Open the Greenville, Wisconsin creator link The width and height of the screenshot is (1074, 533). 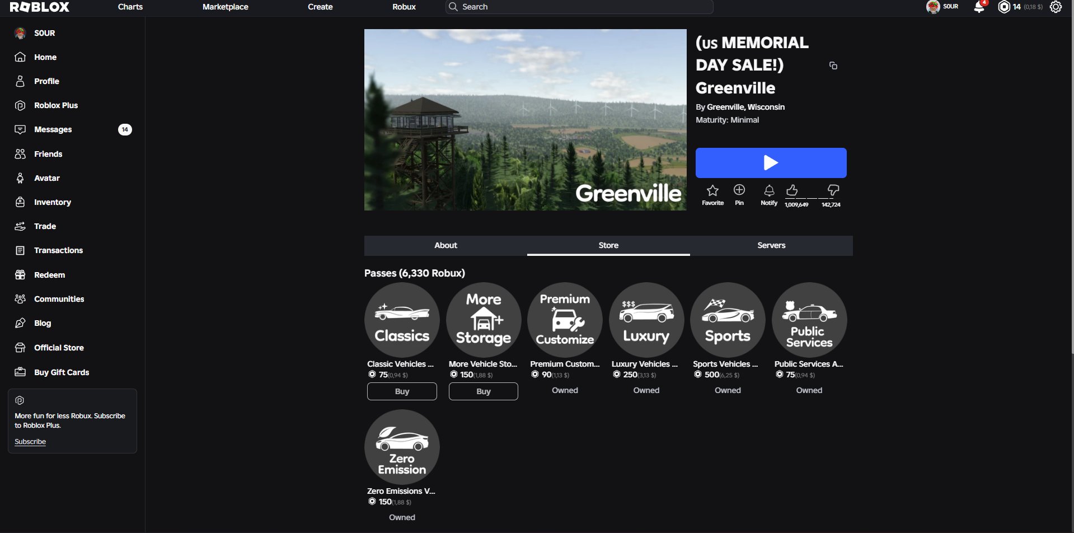745,107
